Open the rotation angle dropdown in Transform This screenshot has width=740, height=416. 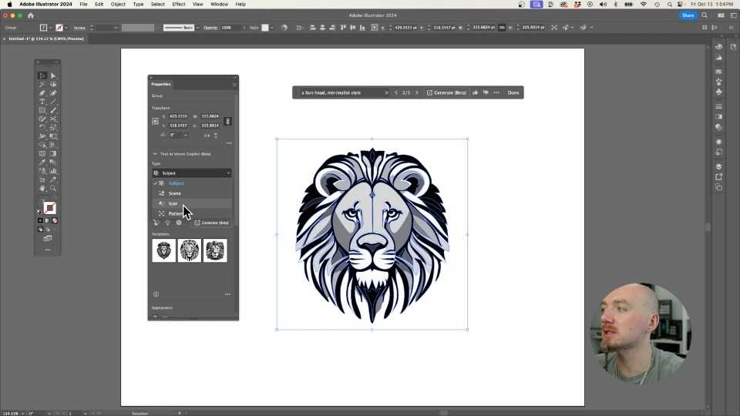186,136
